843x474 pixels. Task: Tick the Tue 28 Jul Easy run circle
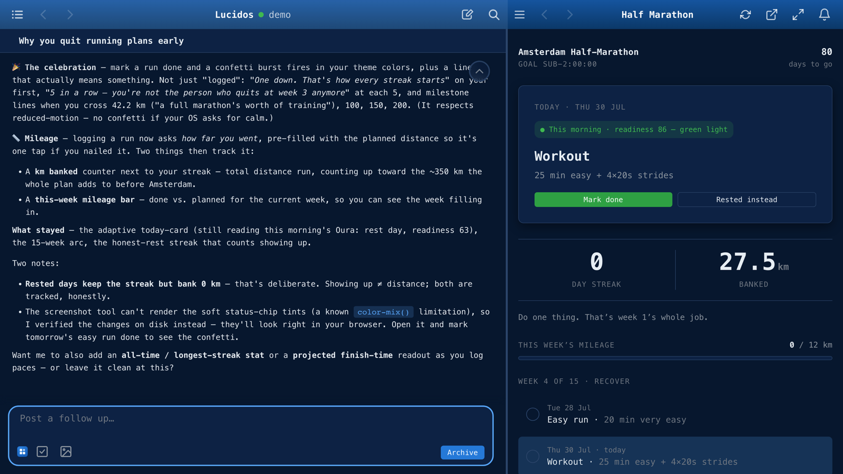coord(533,414)
